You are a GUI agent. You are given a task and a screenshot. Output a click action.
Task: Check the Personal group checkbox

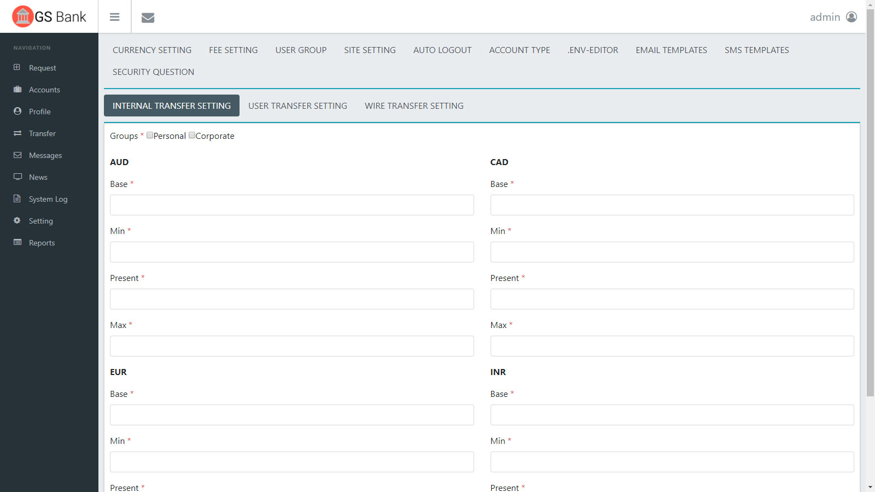point(150,135)
